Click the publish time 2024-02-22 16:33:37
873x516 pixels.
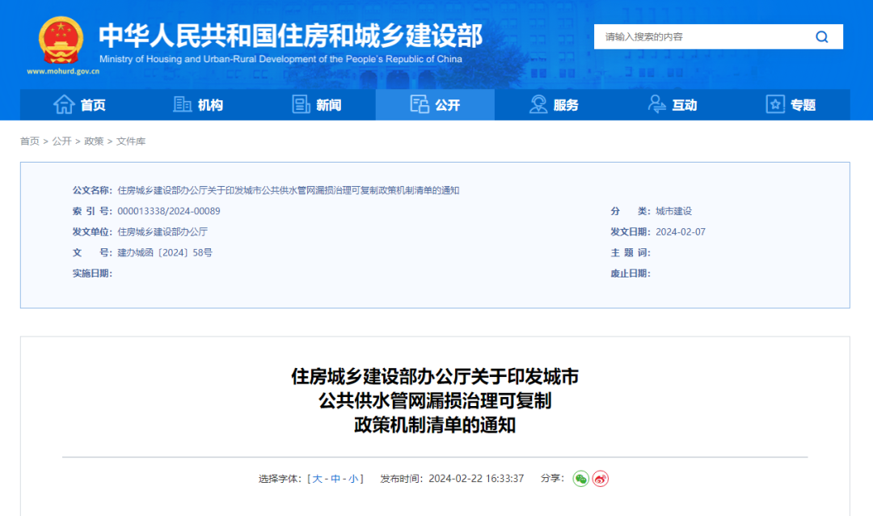point(476,479)
